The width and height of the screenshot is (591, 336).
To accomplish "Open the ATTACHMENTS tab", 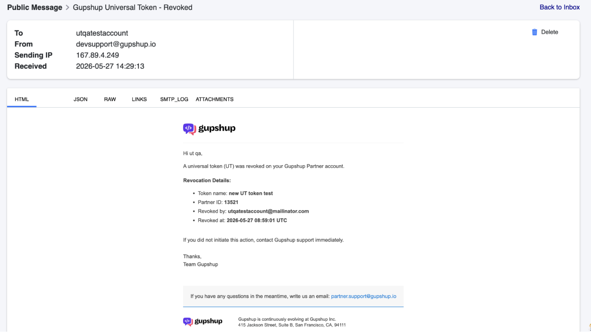I will tap(214, 99).
